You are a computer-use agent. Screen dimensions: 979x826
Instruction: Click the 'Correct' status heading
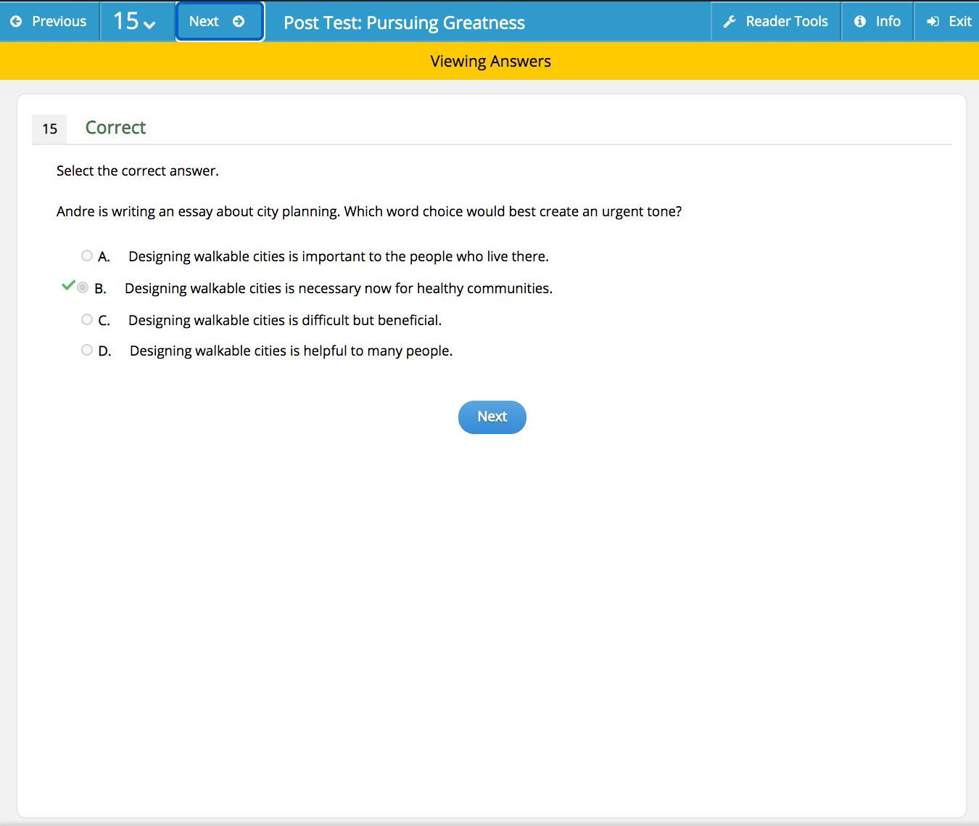pyautogui.click(x=115, y=128)
